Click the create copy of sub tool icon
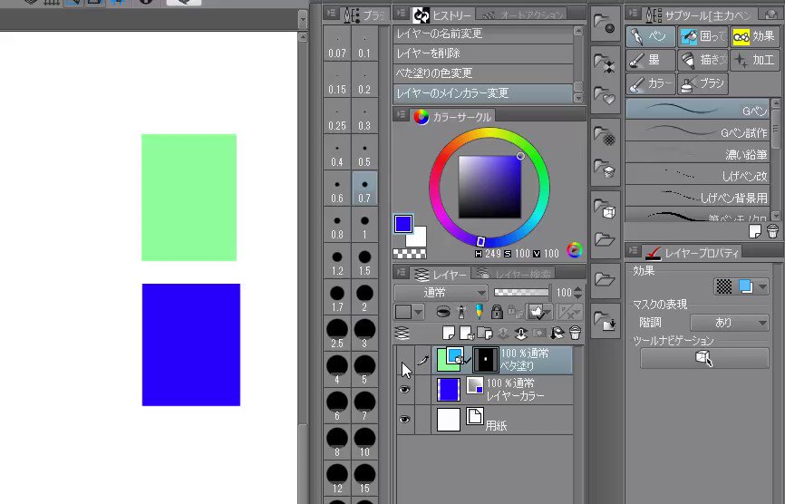This screenshot has width=785, height=504. tap(755, 231)
